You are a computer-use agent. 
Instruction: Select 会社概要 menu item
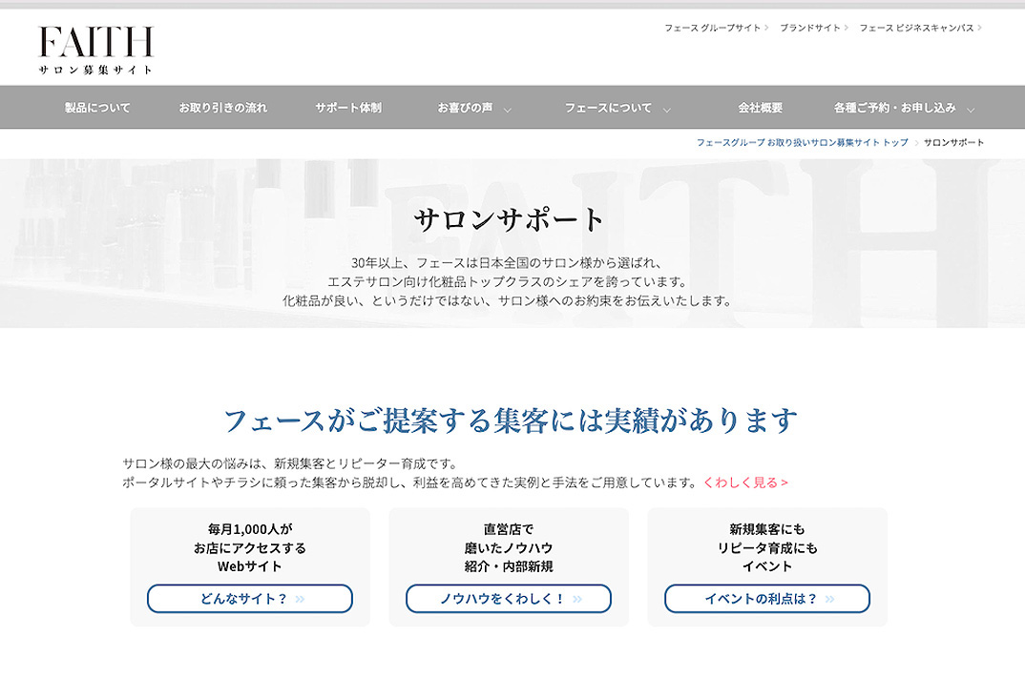tap(761, 108)
